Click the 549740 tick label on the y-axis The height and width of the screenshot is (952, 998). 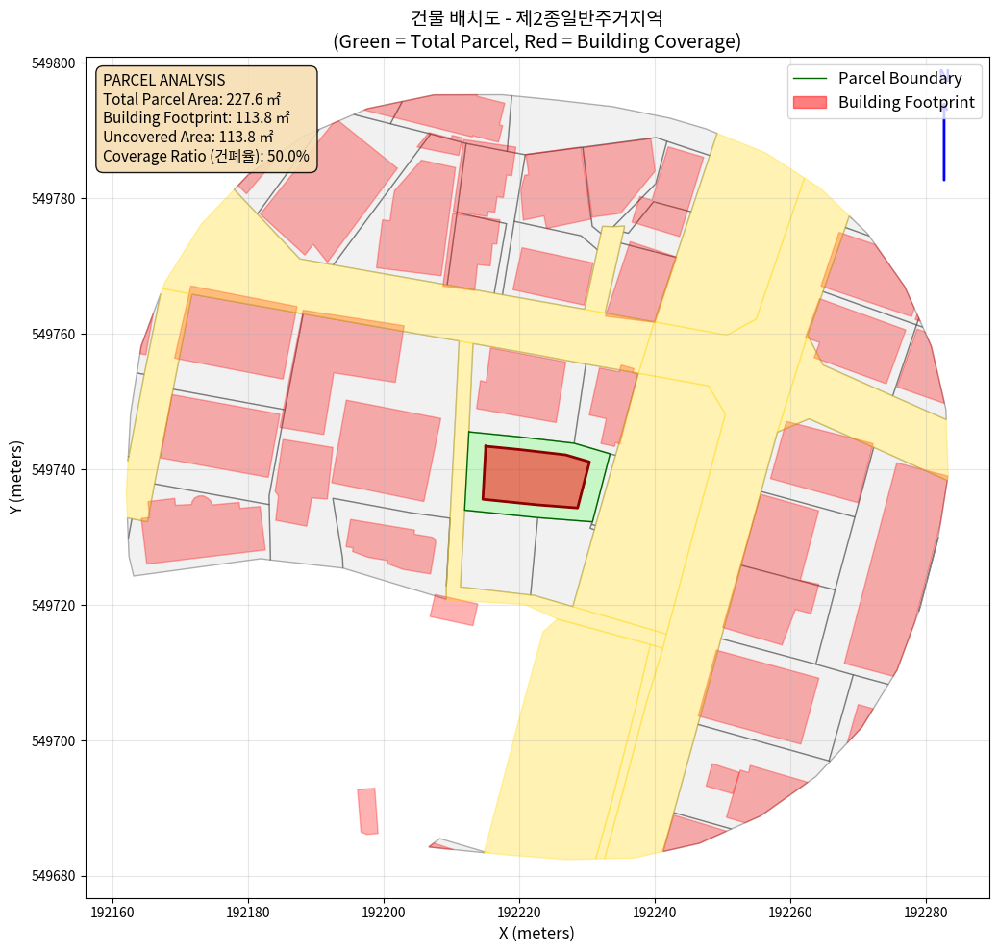pyautogui.click(x=55, y=470)
